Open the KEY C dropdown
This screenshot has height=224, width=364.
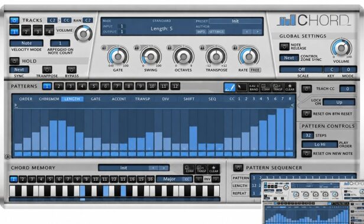(x=331, y=70)
